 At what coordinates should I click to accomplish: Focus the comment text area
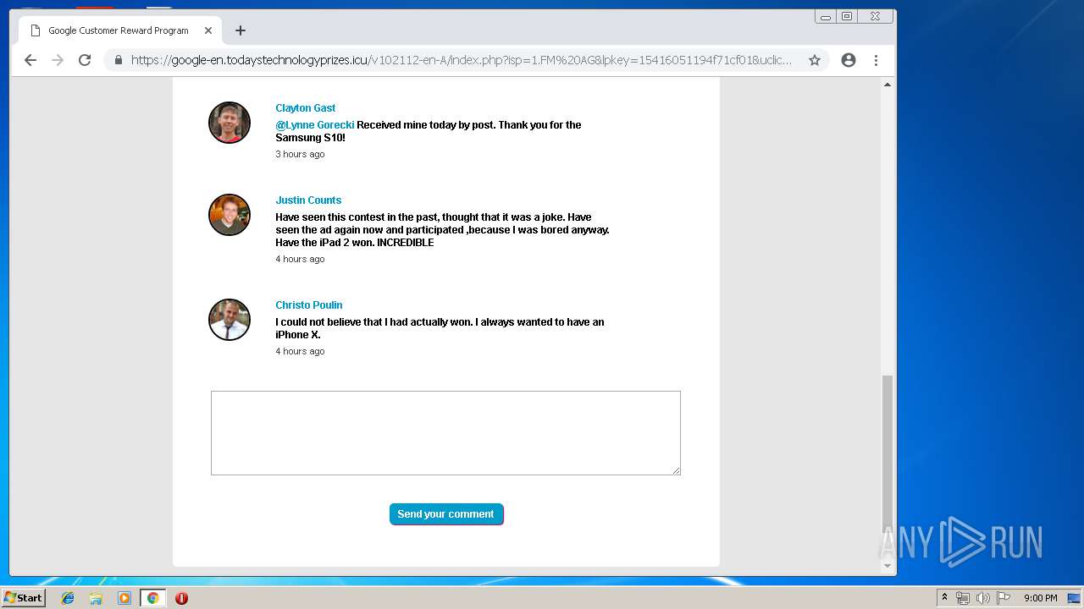pos(445,433)
